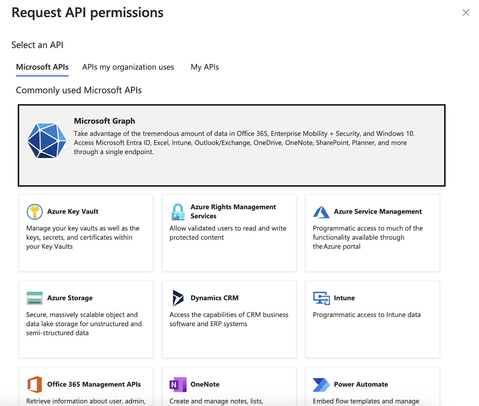Click the Microsoft Graph polyhedron icon

(x=47, y=141)
